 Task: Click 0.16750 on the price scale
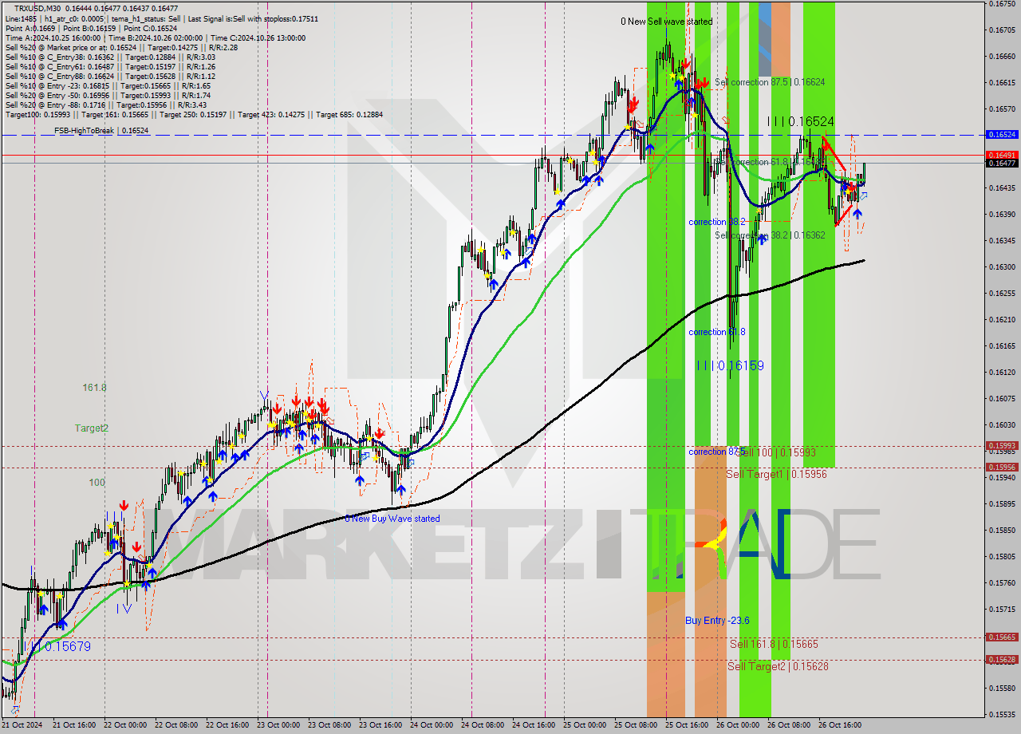click(x=1002, y=4)
